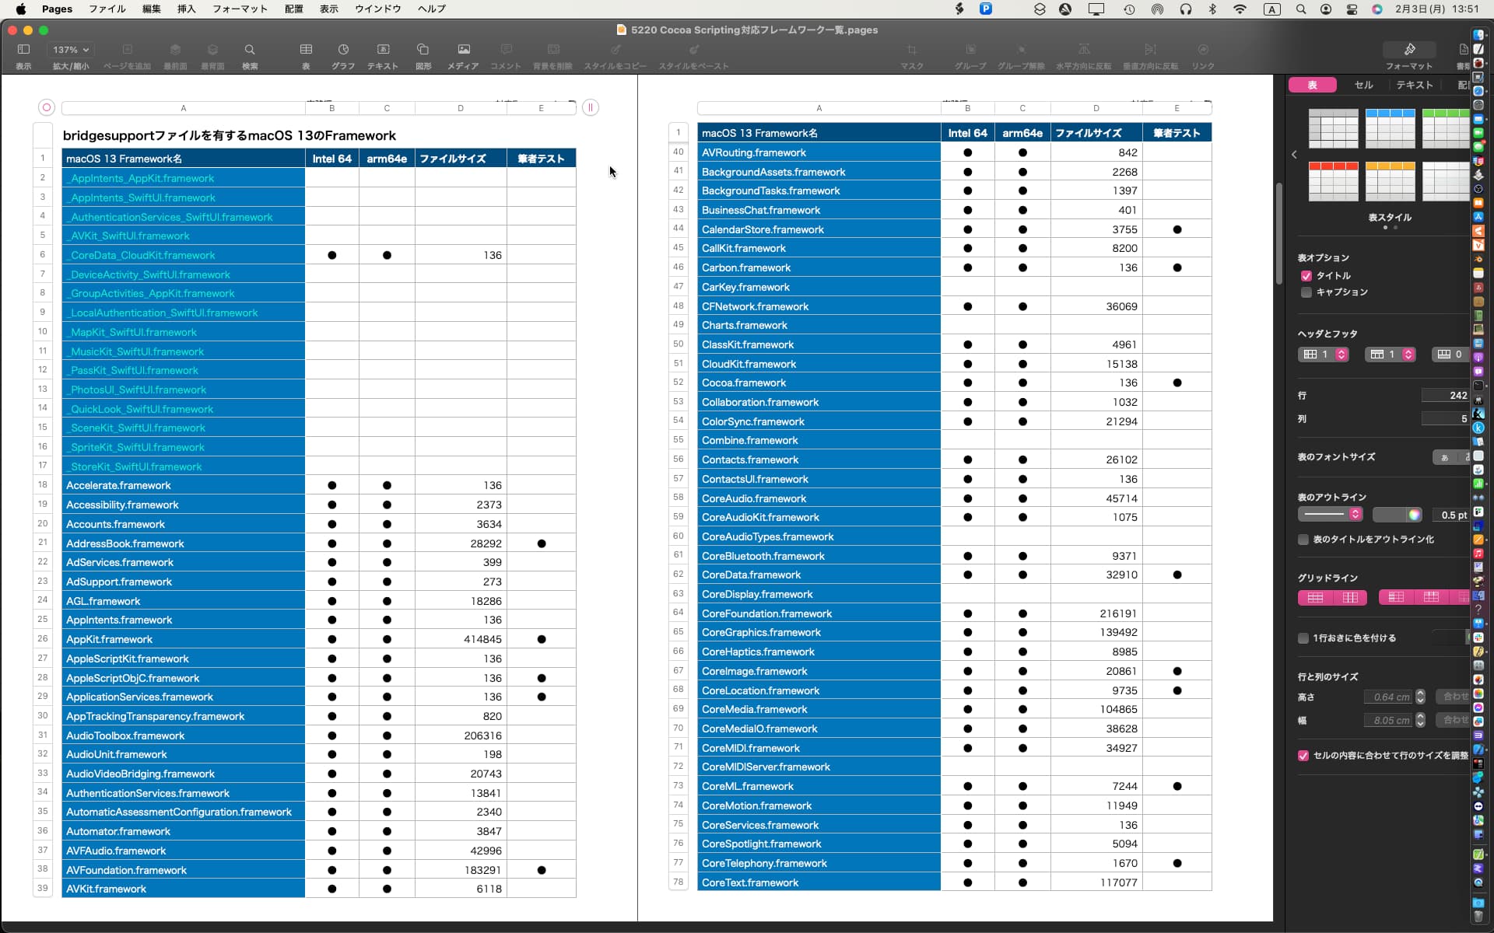Choose the gray-header table style thumbnail
1494x933 pixels.
(x=1333, y=128)
